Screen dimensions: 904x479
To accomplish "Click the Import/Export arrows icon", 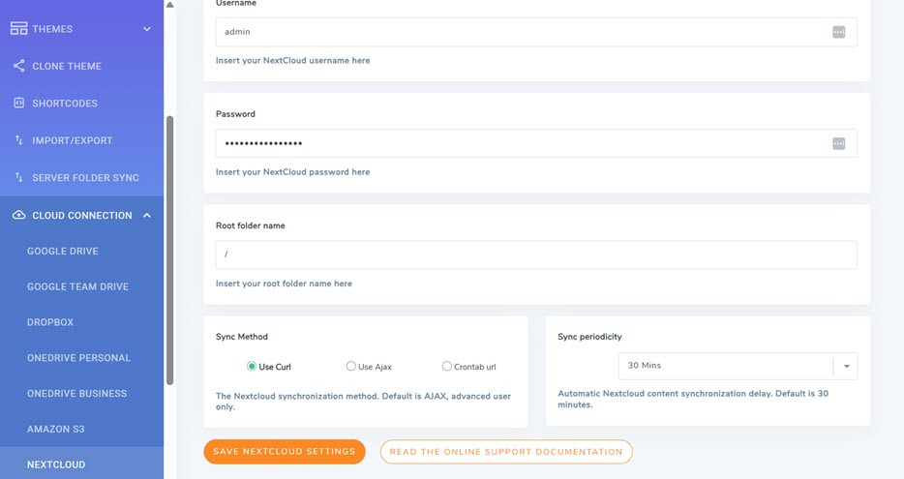I will (18, 140).
